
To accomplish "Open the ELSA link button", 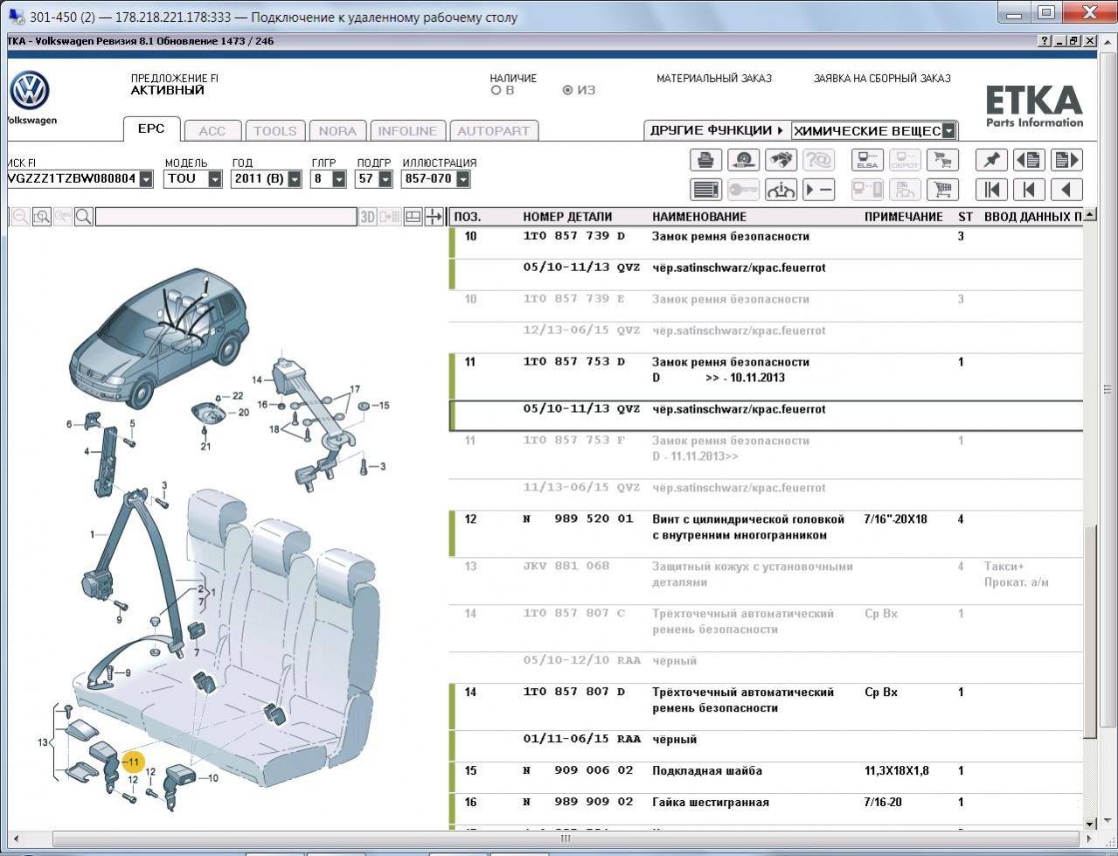I will pos(867,160).
